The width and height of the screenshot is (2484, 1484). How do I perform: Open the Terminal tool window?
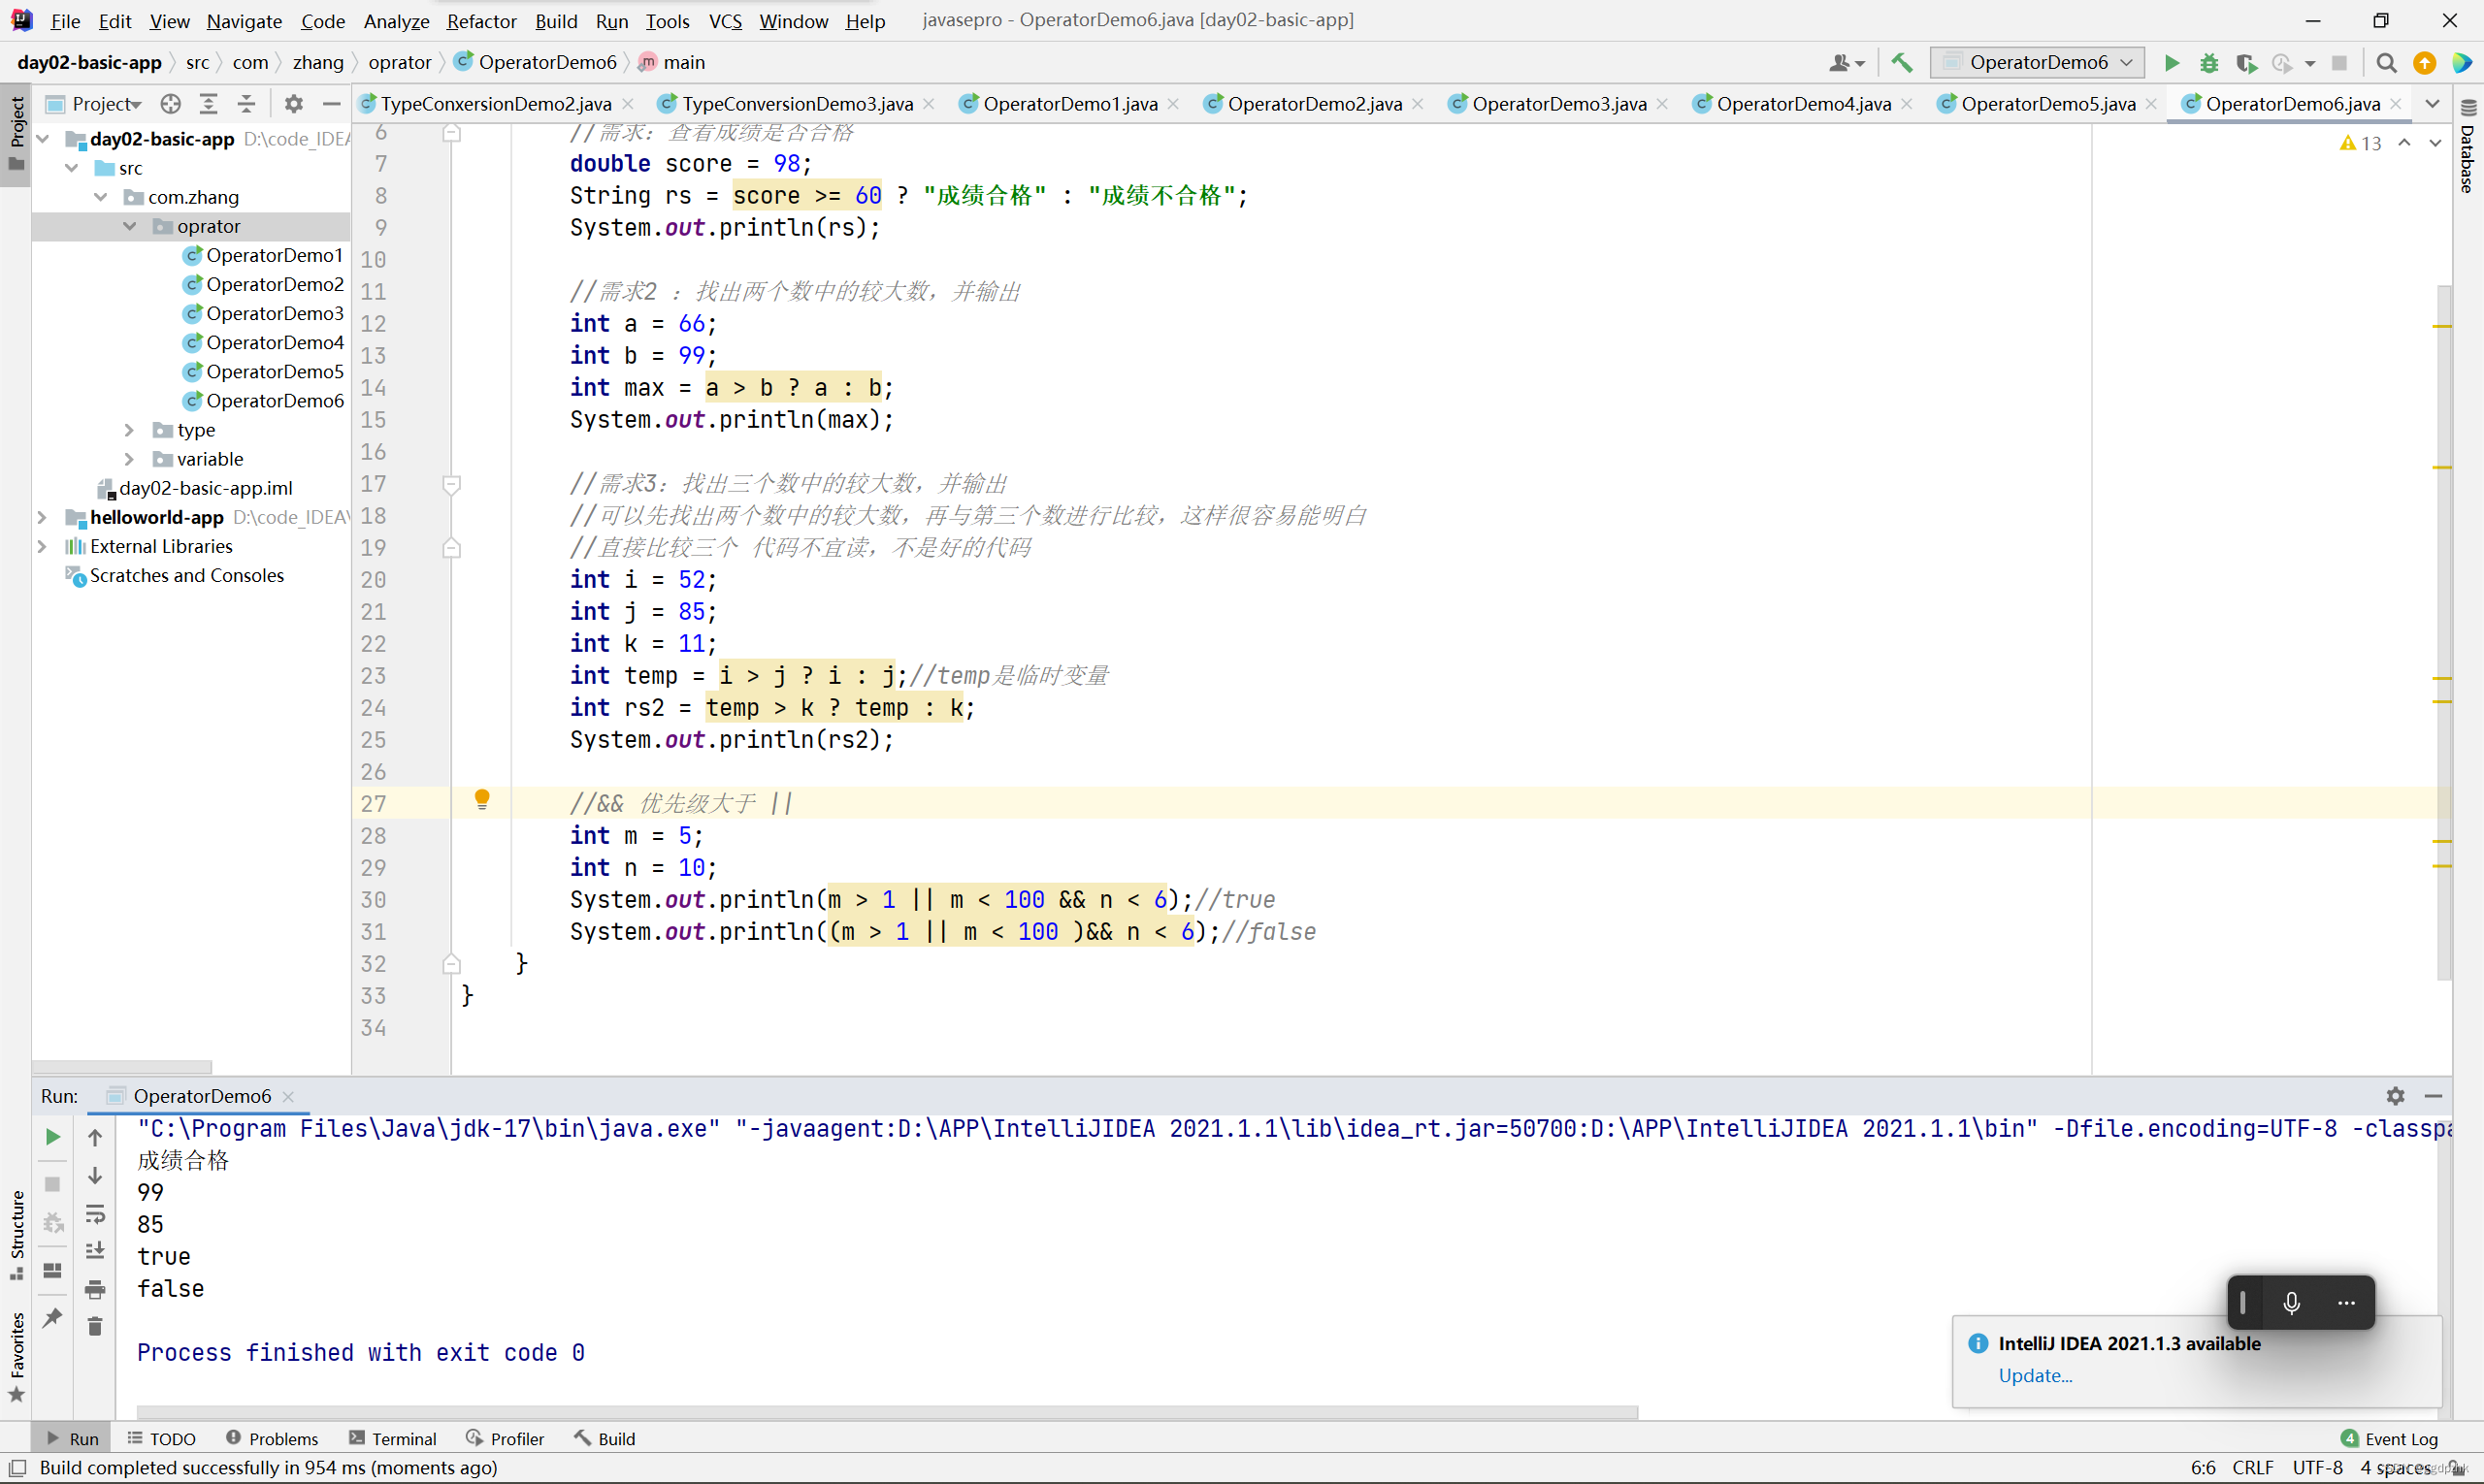pos(392,1438)
